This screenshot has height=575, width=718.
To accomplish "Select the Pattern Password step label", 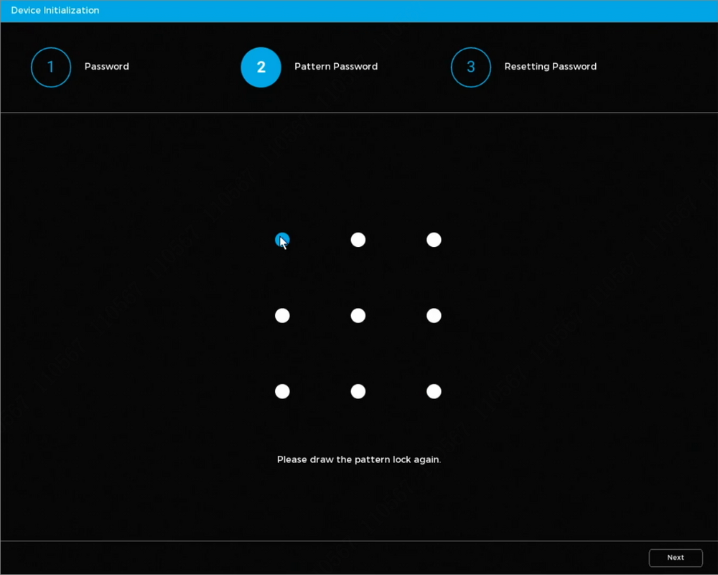I will click(336, 67).
